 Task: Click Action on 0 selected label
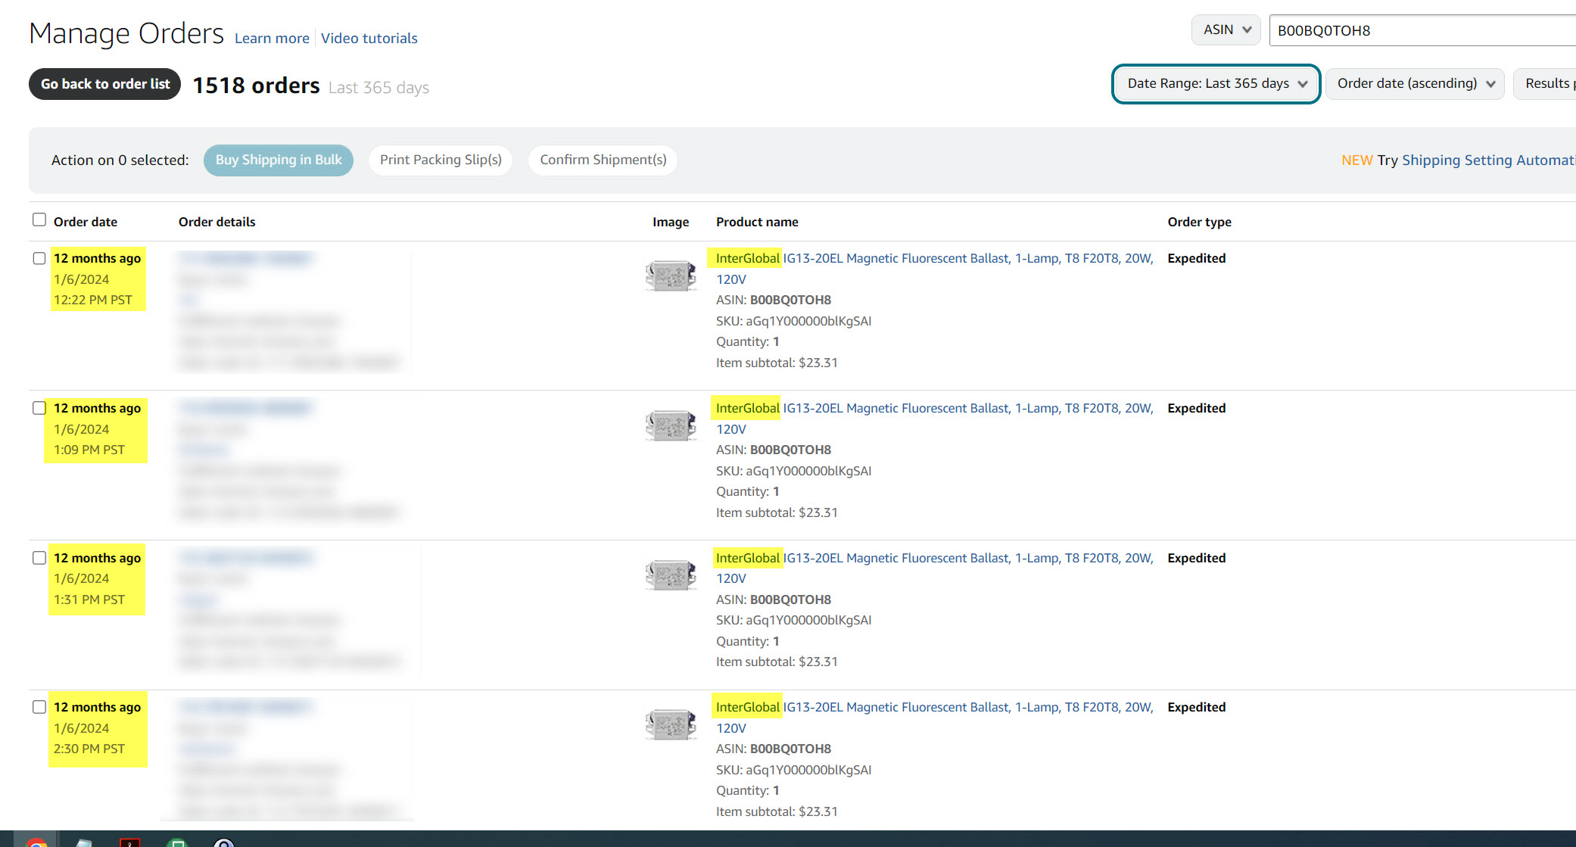(120, 160)
